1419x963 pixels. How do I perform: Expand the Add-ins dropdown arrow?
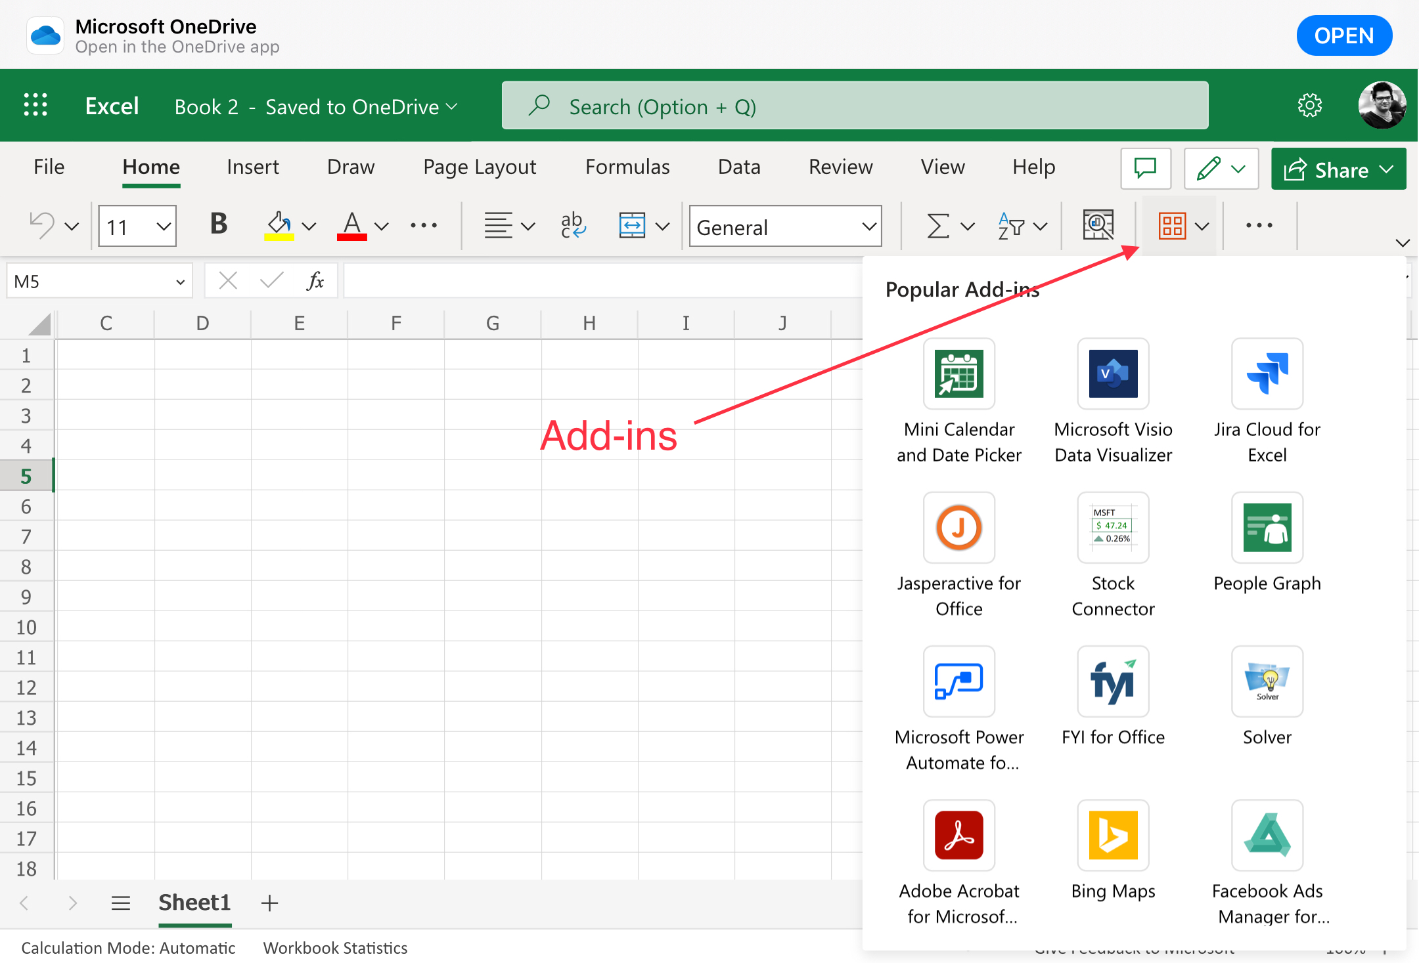point(1202,226)
